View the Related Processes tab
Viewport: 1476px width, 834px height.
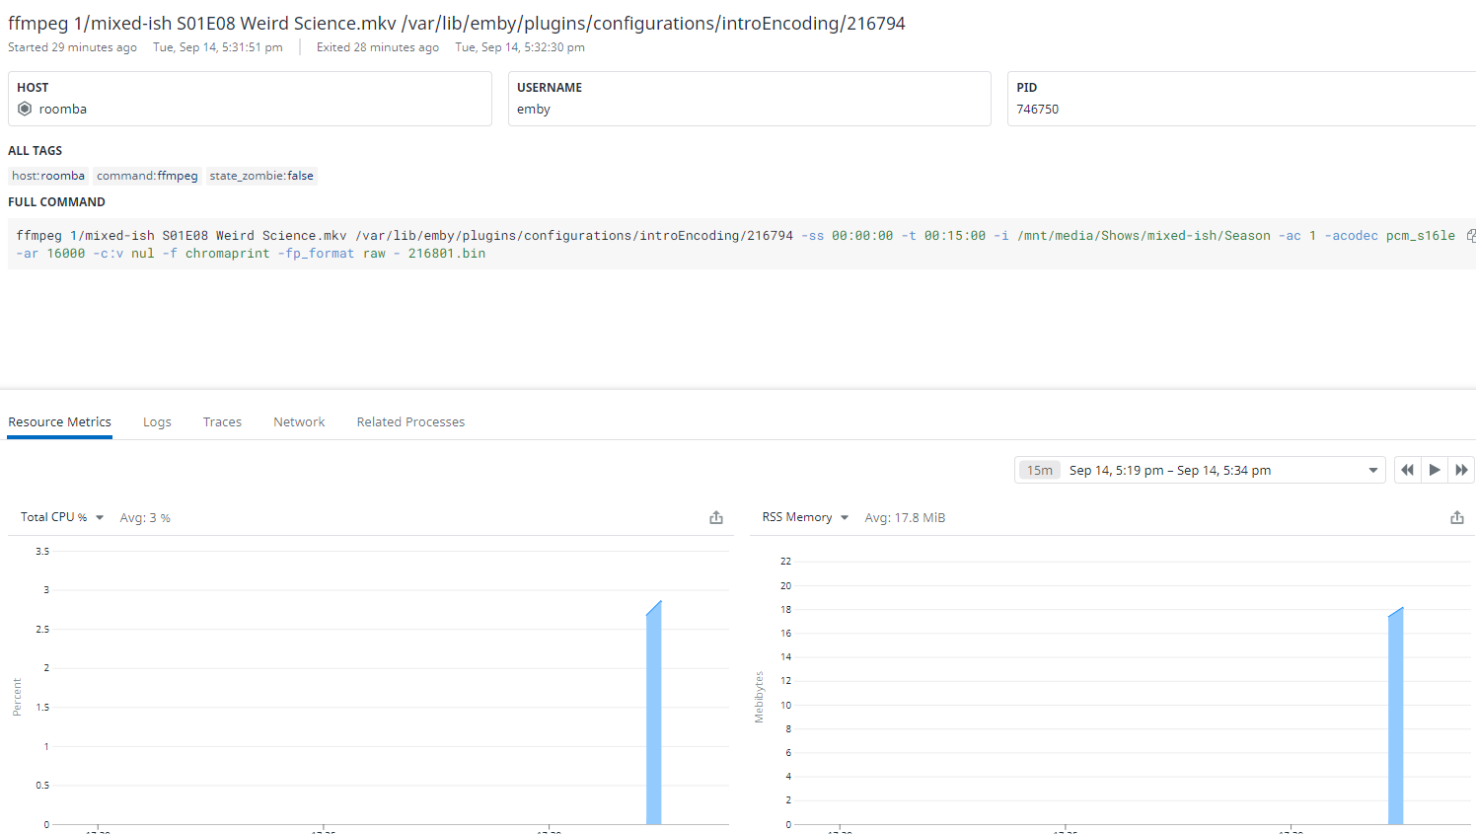tap(410, 421)
